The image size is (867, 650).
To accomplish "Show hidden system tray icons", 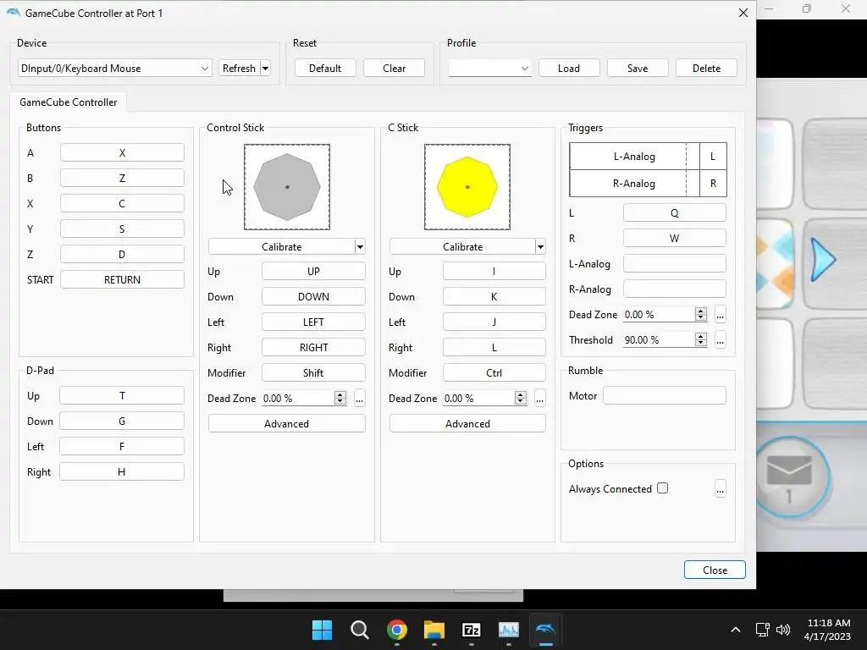I will point(736,630).
